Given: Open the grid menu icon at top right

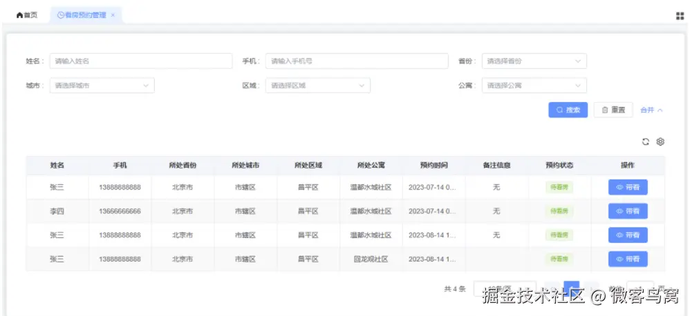Looking at the screenshot, I should (680, 16).
